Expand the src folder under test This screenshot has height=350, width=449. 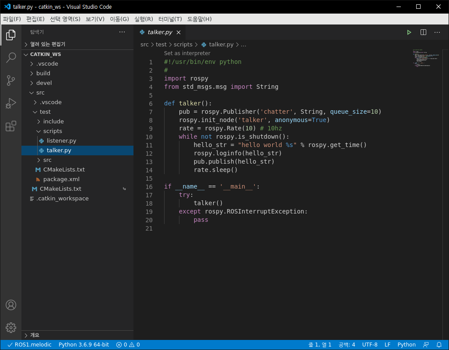tap(77, 160)
